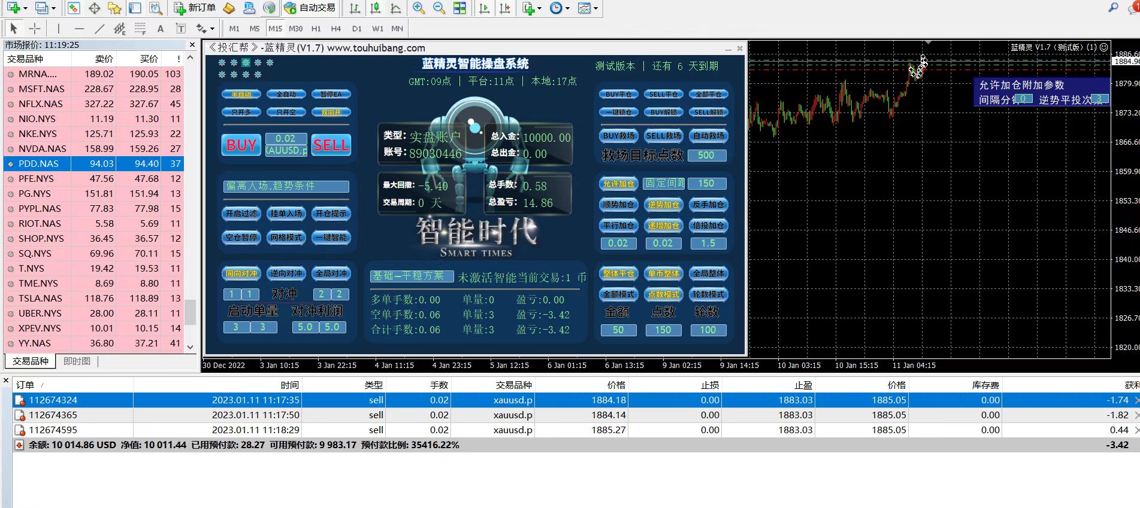Screen dimensions: 1140x508
Task: Click the 救场目标点数 500 field
Action: tap(707, 155)
